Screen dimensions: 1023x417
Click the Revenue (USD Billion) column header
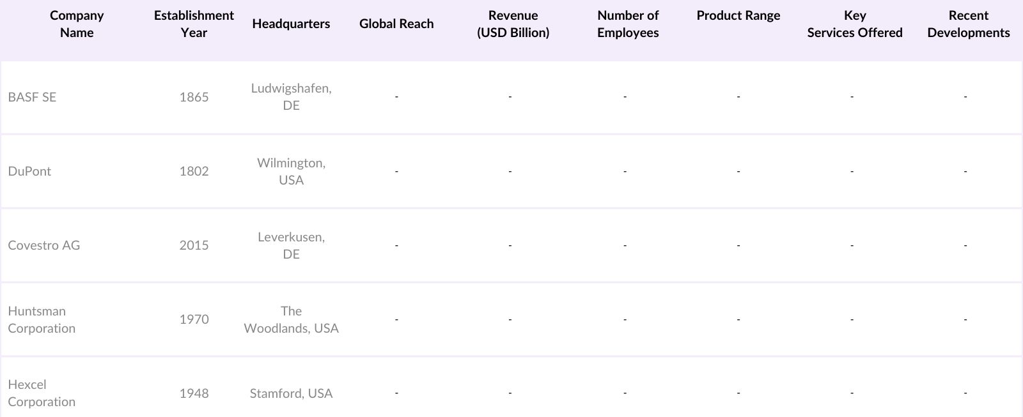click(x=513, y=24)
